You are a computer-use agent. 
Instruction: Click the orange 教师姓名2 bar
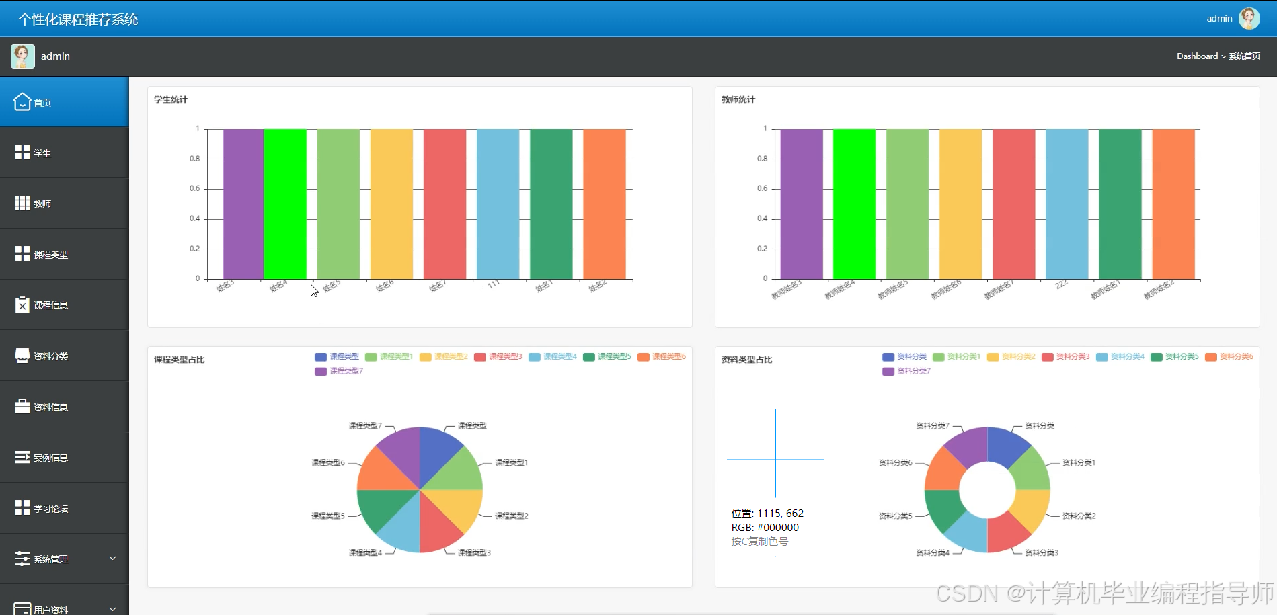point(1173,204)
